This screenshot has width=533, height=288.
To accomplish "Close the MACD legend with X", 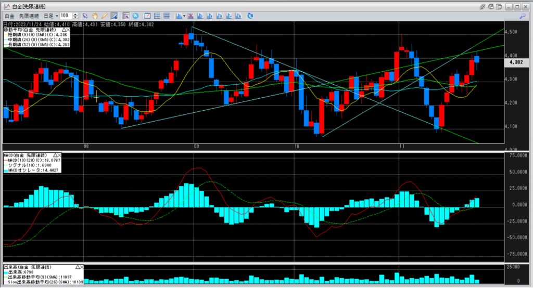I will [59, 155].
